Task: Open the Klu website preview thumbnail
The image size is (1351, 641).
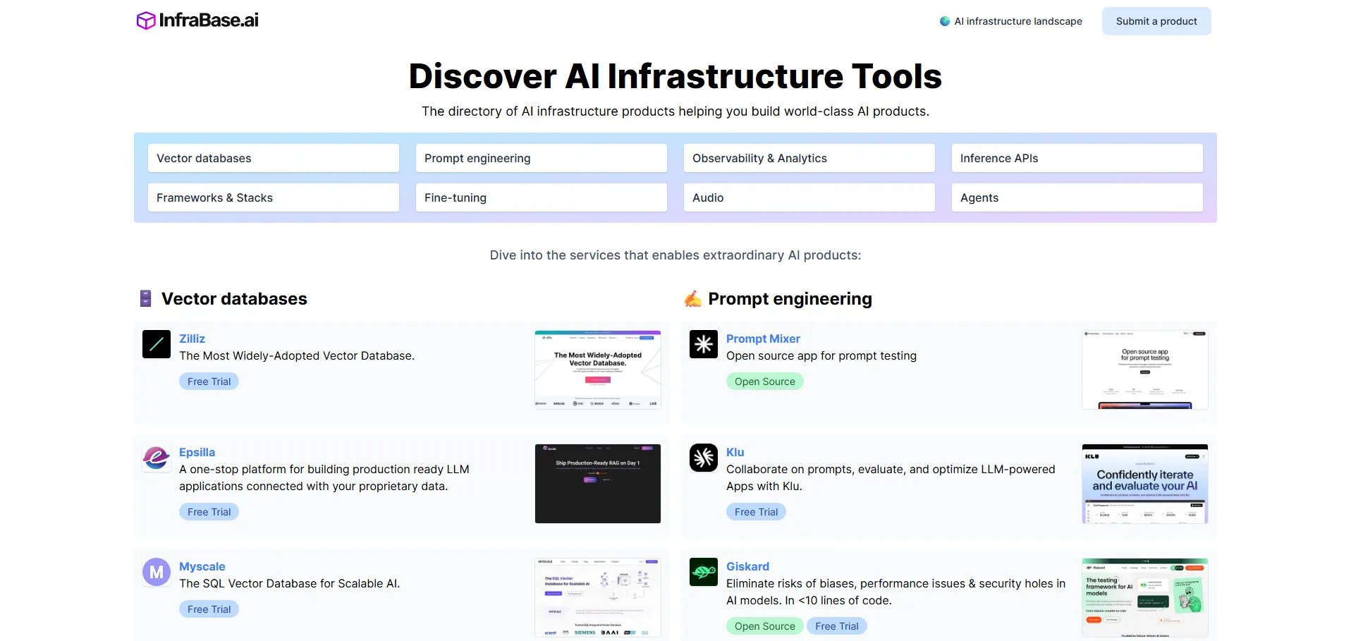Action: [x=1144, y=484]
